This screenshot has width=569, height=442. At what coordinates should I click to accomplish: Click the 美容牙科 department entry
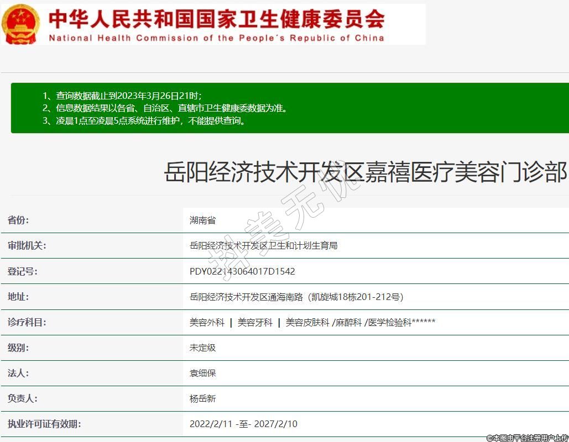255,322
